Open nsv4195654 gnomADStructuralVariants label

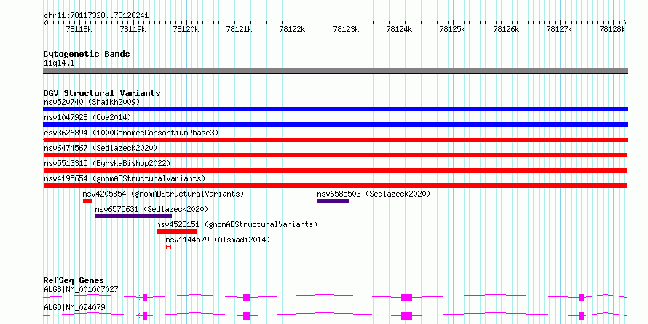pos(125,178)
